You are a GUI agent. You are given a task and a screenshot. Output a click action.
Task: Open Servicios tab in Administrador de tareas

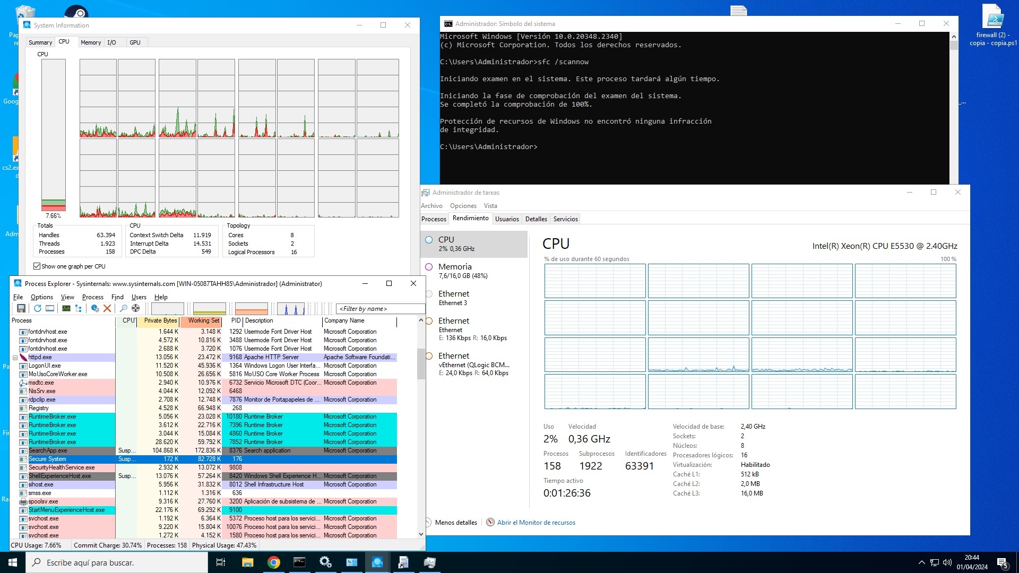(x=566, y=219)
